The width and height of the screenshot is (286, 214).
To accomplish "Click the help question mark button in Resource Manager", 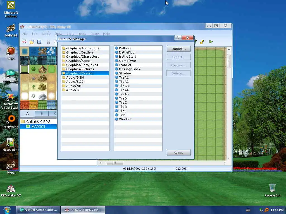I will (178, 38).
